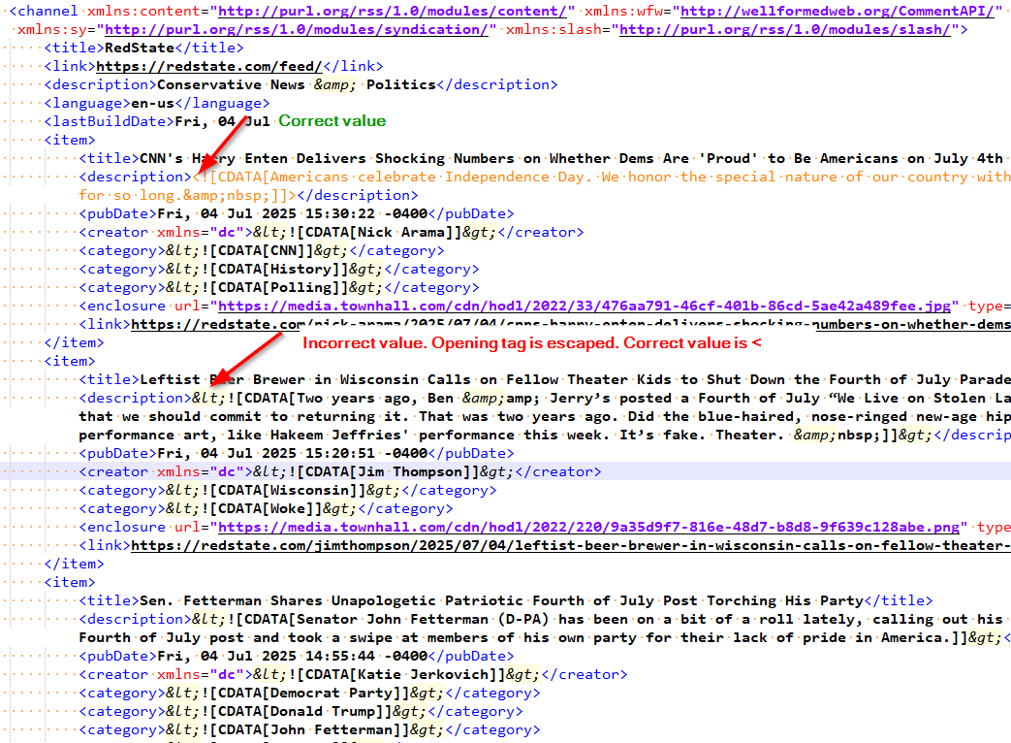The height and width of the screenshot is (743, 1011).
Task: Open the wellformedweb.org CommentAPI link
Action: [x=839, y=12]
